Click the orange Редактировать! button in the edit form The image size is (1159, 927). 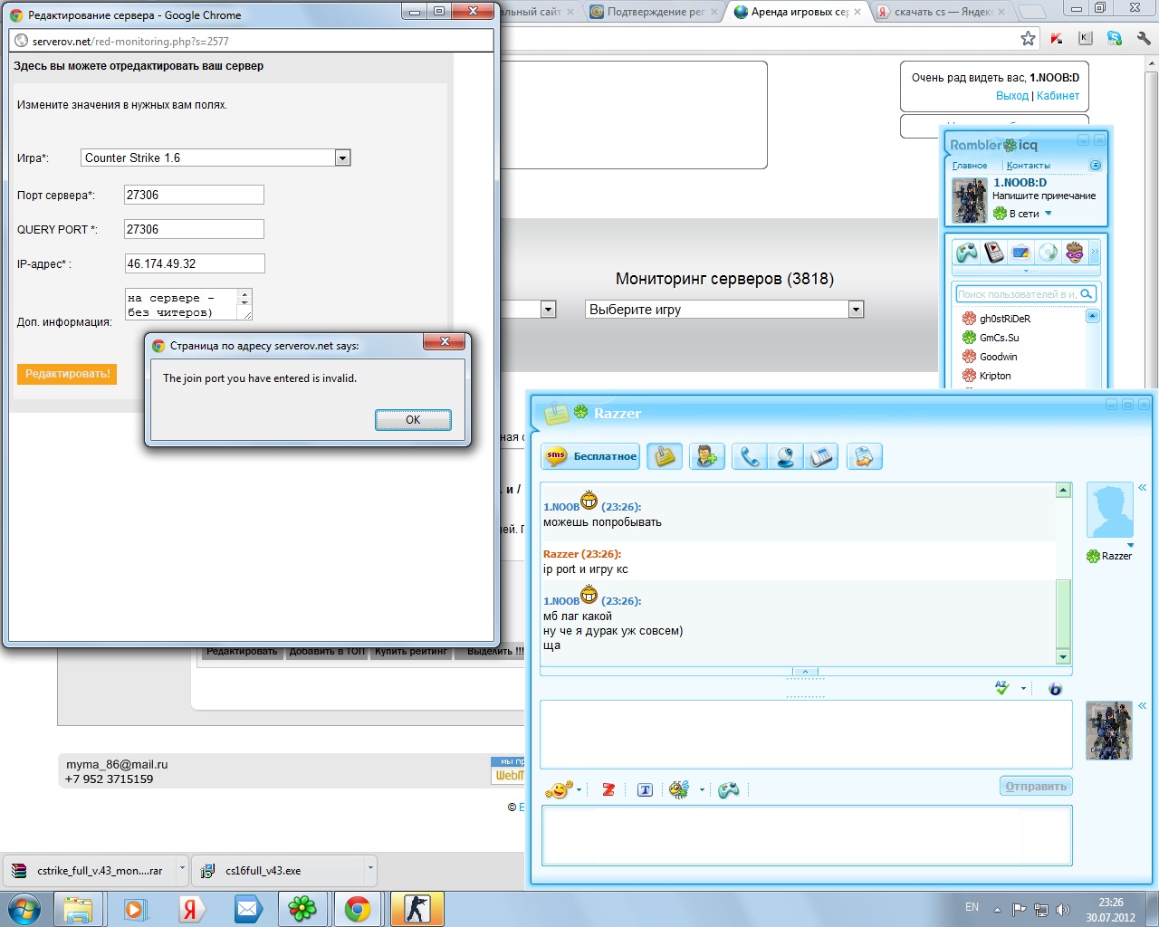coord(67,374)
